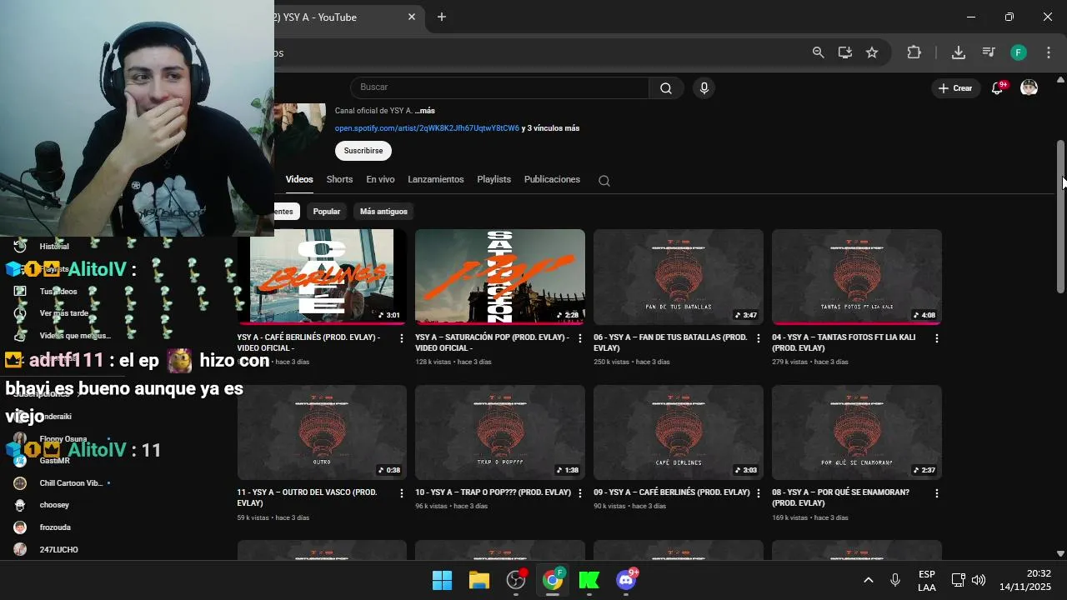Open options menu for 09 Café Berlinés
The height and width of the screenshot is (600, 1067).
tap(759, 493)
